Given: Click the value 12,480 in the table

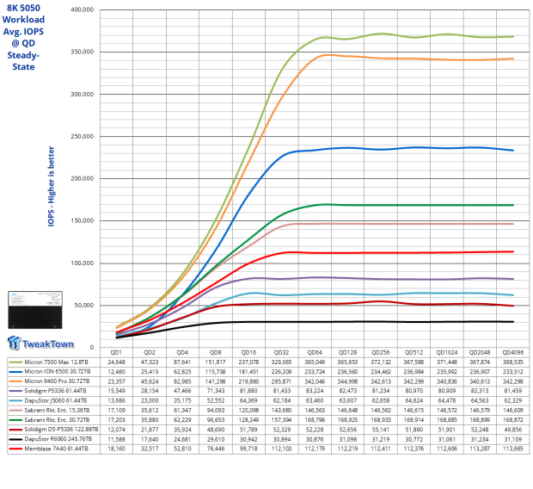Looking at the screenshot, I should point(116,372).
